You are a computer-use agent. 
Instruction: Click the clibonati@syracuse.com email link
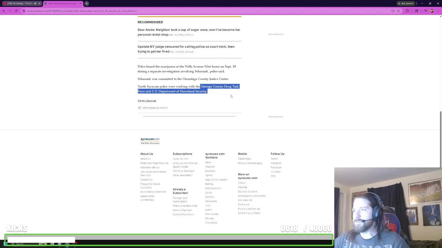tap(155, 108)
